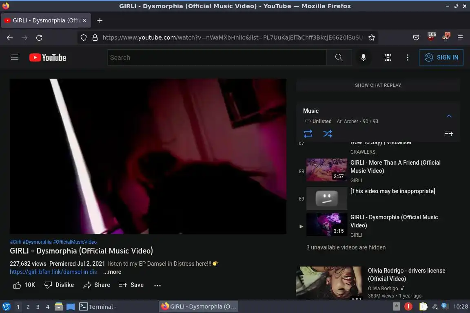Open the girli.bfan.link damsel link
Viewport: 470px width, 313px height.
pyautogui.click(x=53, y=272)
